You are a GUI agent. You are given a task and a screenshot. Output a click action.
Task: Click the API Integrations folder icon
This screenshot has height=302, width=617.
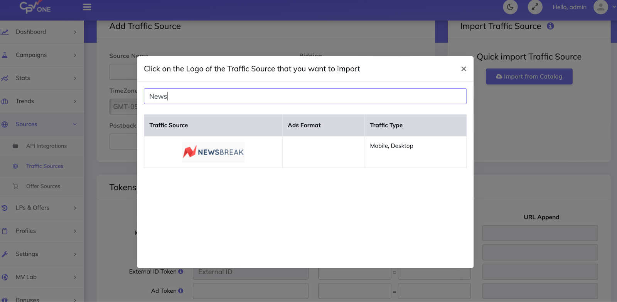15,146
